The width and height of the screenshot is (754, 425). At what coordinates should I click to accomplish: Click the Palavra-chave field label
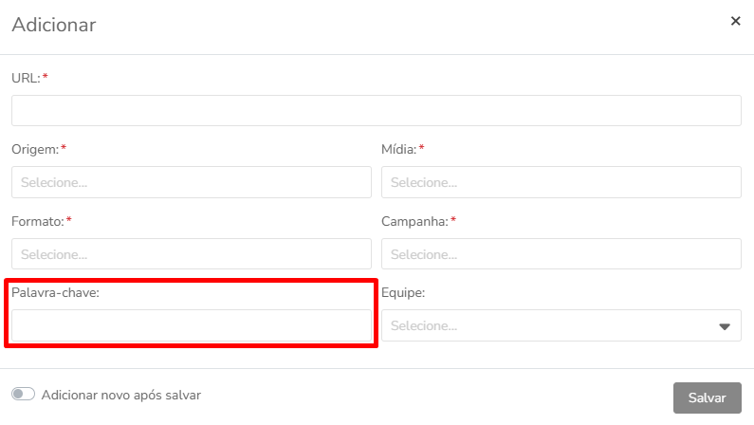[55, 293]
